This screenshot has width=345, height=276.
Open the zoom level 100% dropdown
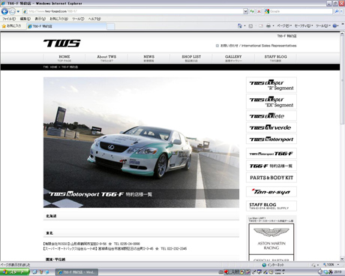click(x=331, y=265)
